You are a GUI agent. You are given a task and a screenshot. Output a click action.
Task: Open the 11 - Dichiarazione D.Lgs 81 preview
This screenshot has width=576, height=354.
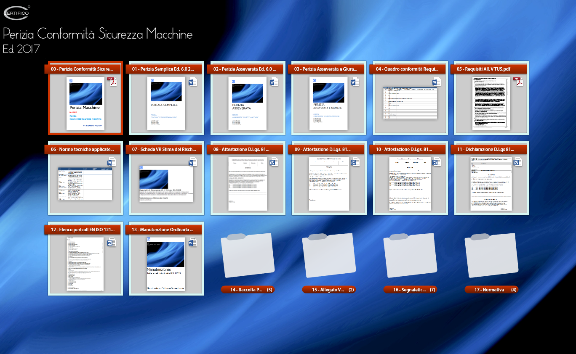click(x=491, y=184)
